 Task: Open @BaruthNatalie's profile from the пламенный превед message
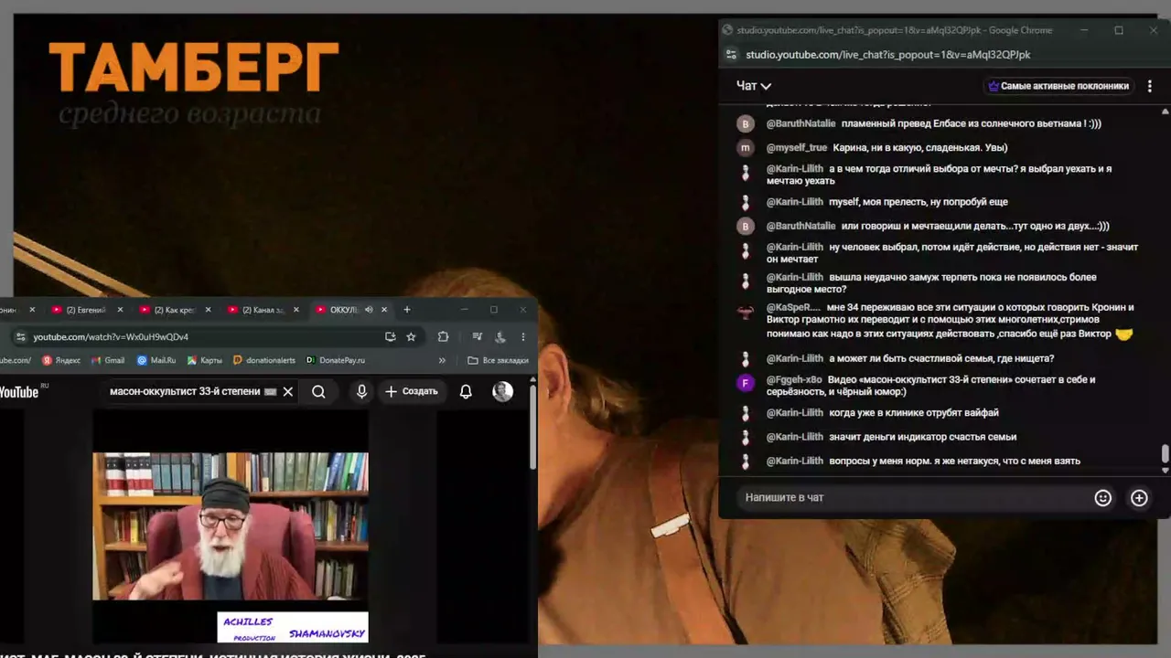click(800, 123)
